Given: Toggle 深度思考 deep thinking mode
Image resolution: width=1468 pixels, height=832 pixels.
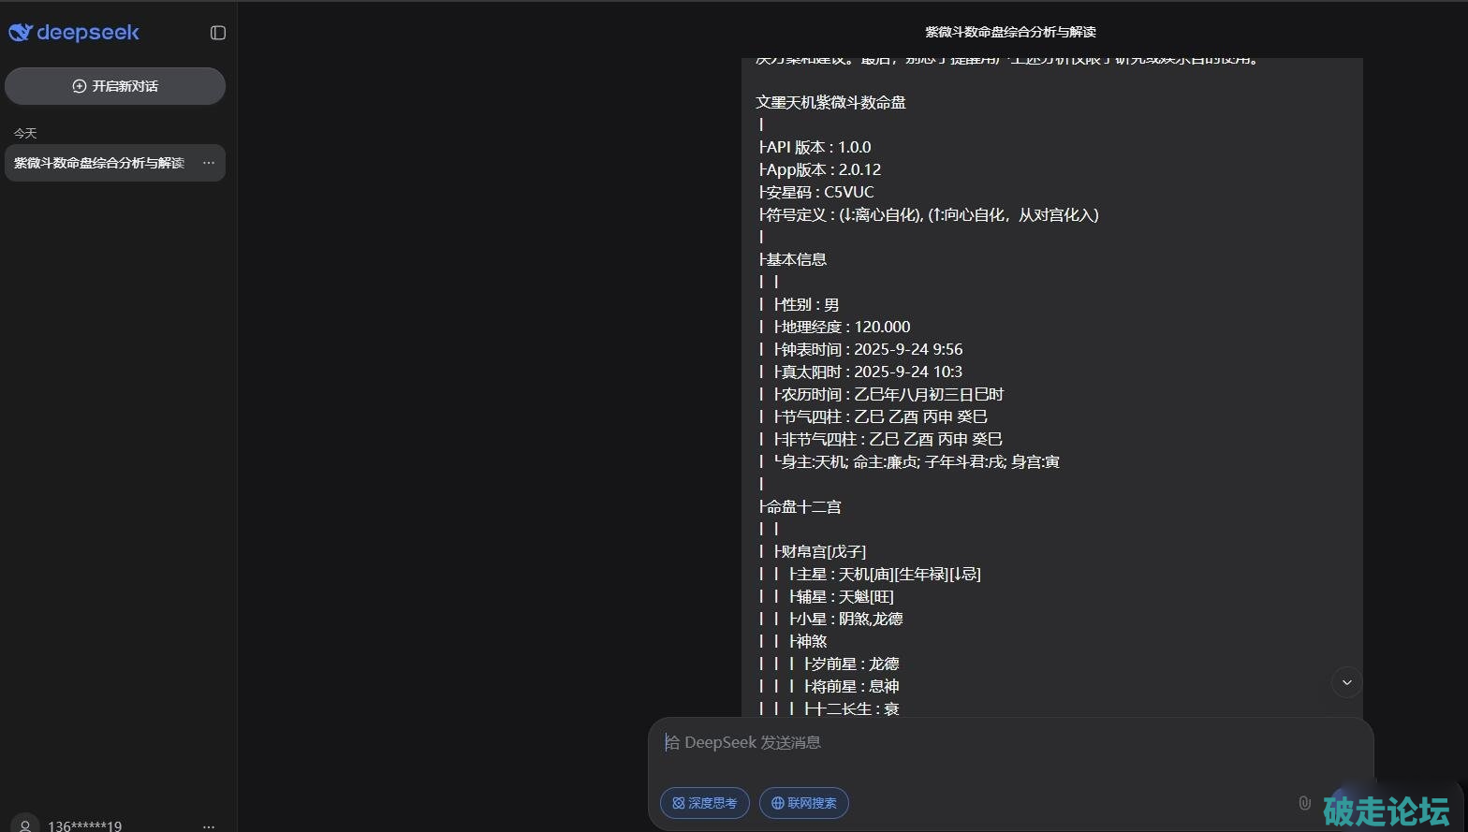Looking at the screenshot, I should (x=704, y=803).
